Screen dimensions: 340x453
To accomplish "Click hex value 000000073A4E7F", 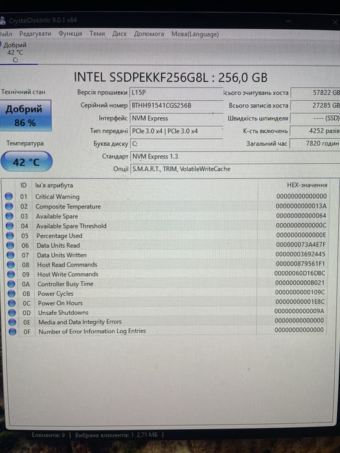I will pos(300,245).
